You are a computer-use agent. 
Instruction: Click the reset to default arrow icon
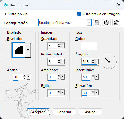(116, 23)
